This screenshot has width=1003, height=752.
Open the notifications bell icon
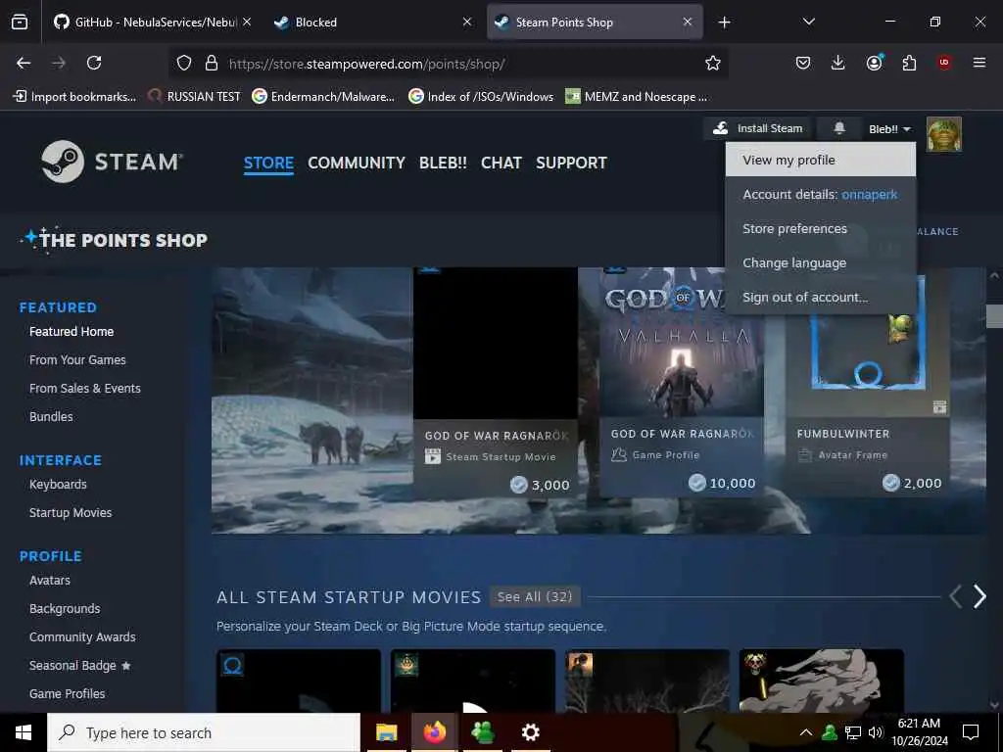[839, 128]
